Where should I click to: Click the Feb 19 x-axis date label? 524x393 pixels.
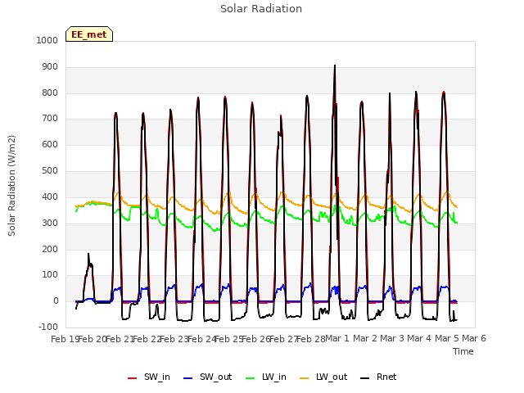pyautogui.click(x=65, y=339)
